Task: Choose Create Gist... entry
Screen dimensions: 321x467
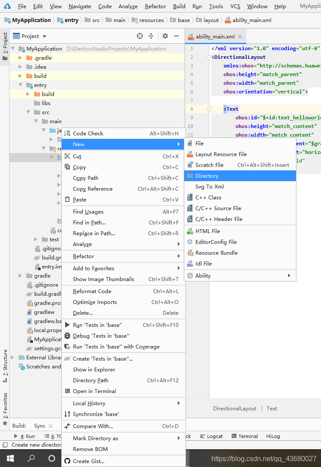Action: pyautogui.click(x=124, y=461)
